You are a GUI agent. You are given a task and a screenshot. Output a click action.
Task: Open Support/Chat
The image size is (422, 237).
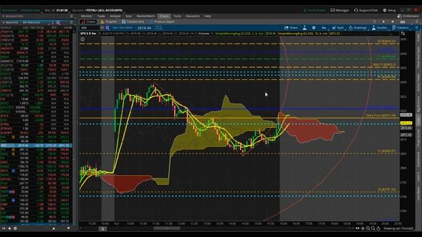click(366, 11)
